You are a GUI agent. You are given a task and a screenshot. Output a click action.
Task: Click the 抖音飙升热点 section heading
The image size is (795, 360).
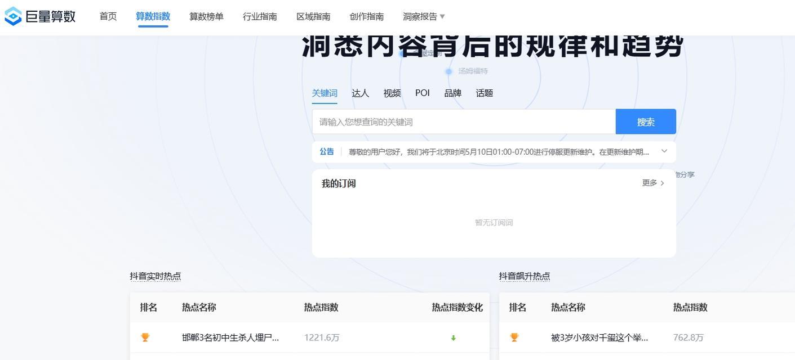(525, 276)
